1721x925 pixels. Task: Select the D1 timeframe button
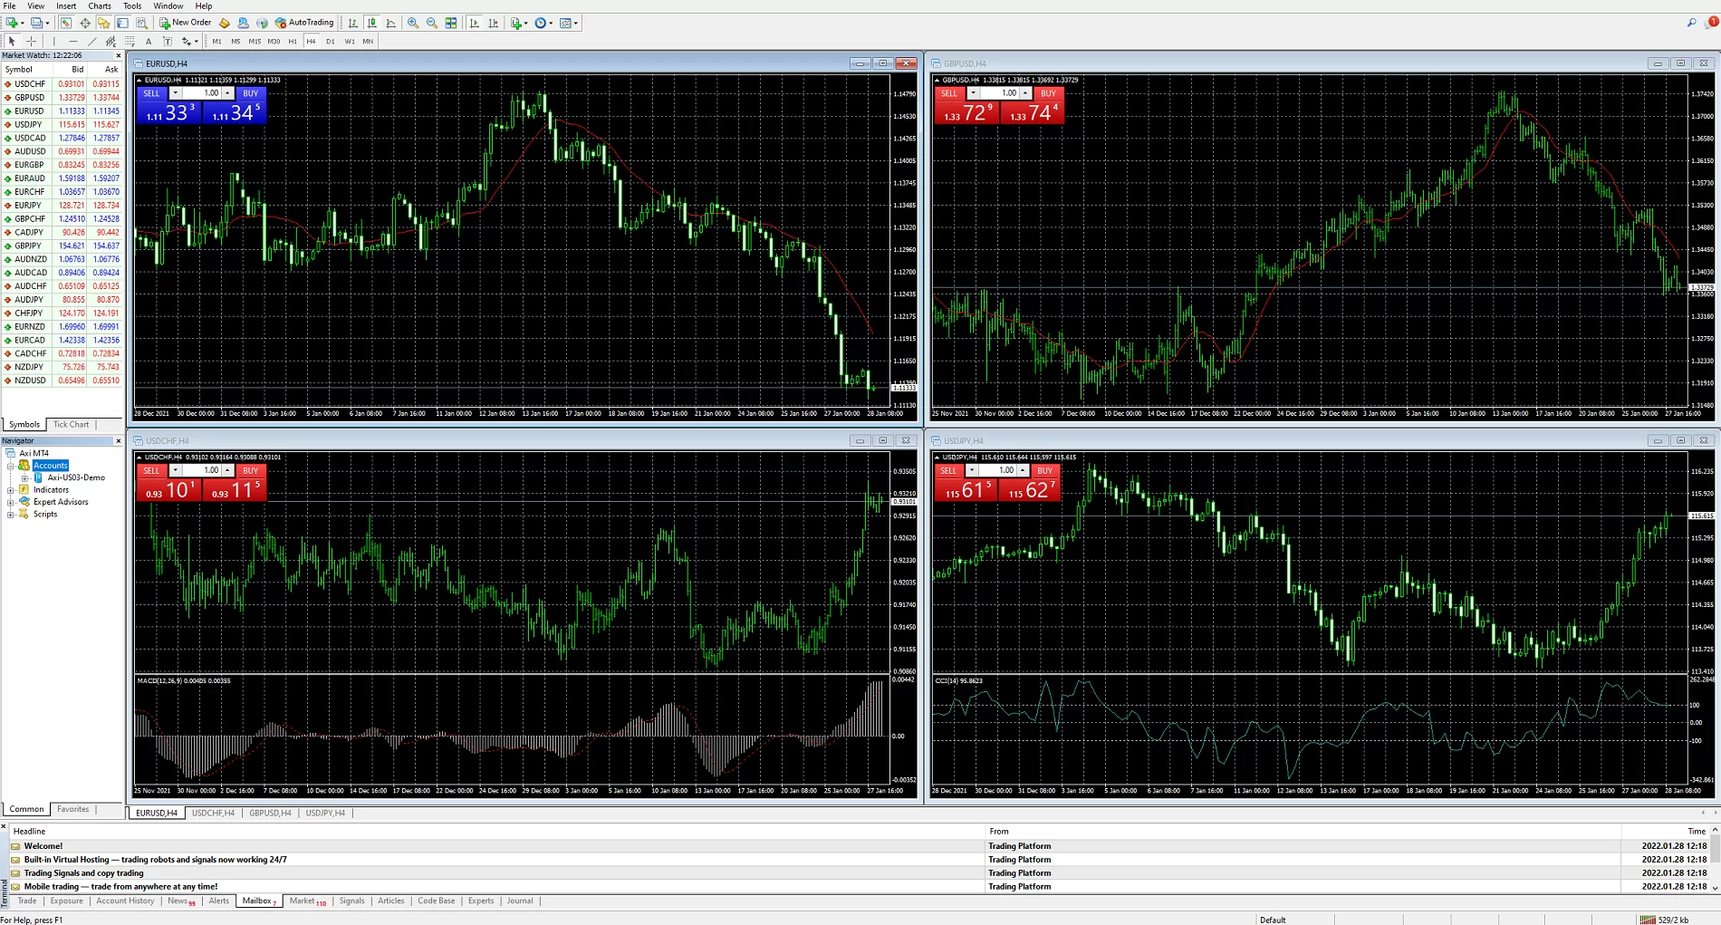pos(331,41)
